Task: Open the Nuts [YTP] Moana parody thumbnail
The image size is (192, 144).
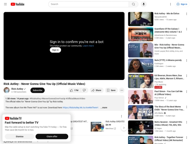Action: (140, 66)
